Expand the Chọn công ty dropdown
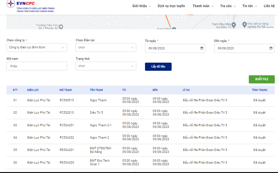The width and height of the screenshot is (278, 173). pos(37,48)
